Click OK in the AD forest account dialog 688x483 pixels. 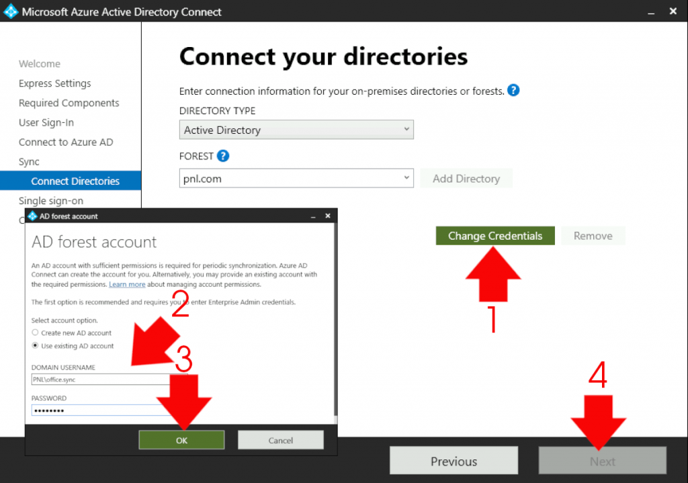coord(181,439)
